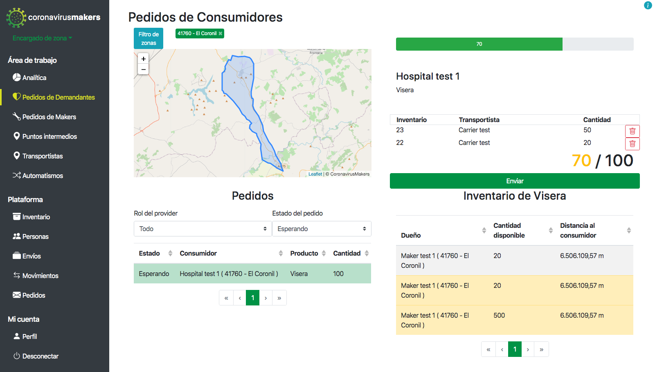Open Transportistas page

(43, 156)
